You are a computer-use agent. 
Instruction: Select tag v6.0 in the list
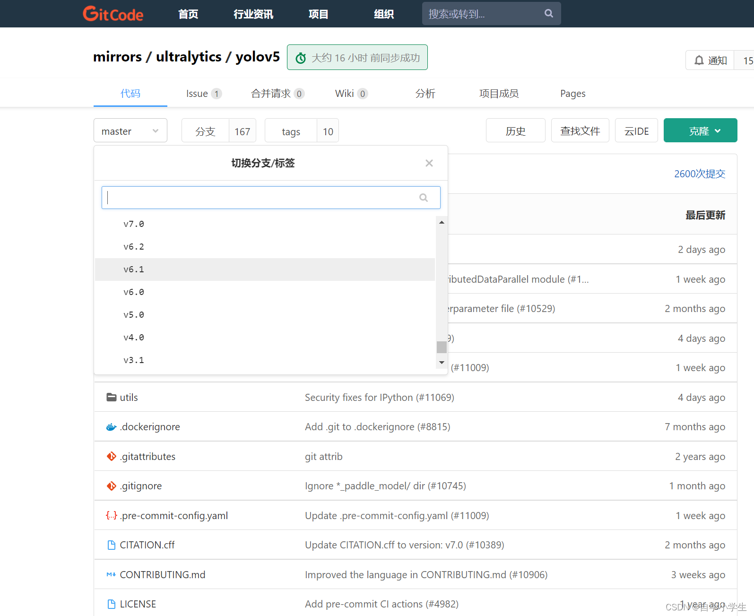pos(265,292)
